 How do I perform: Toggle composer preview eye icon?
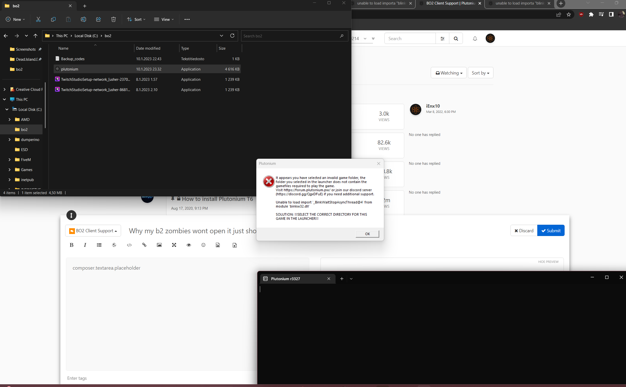[x=189, y=245]
